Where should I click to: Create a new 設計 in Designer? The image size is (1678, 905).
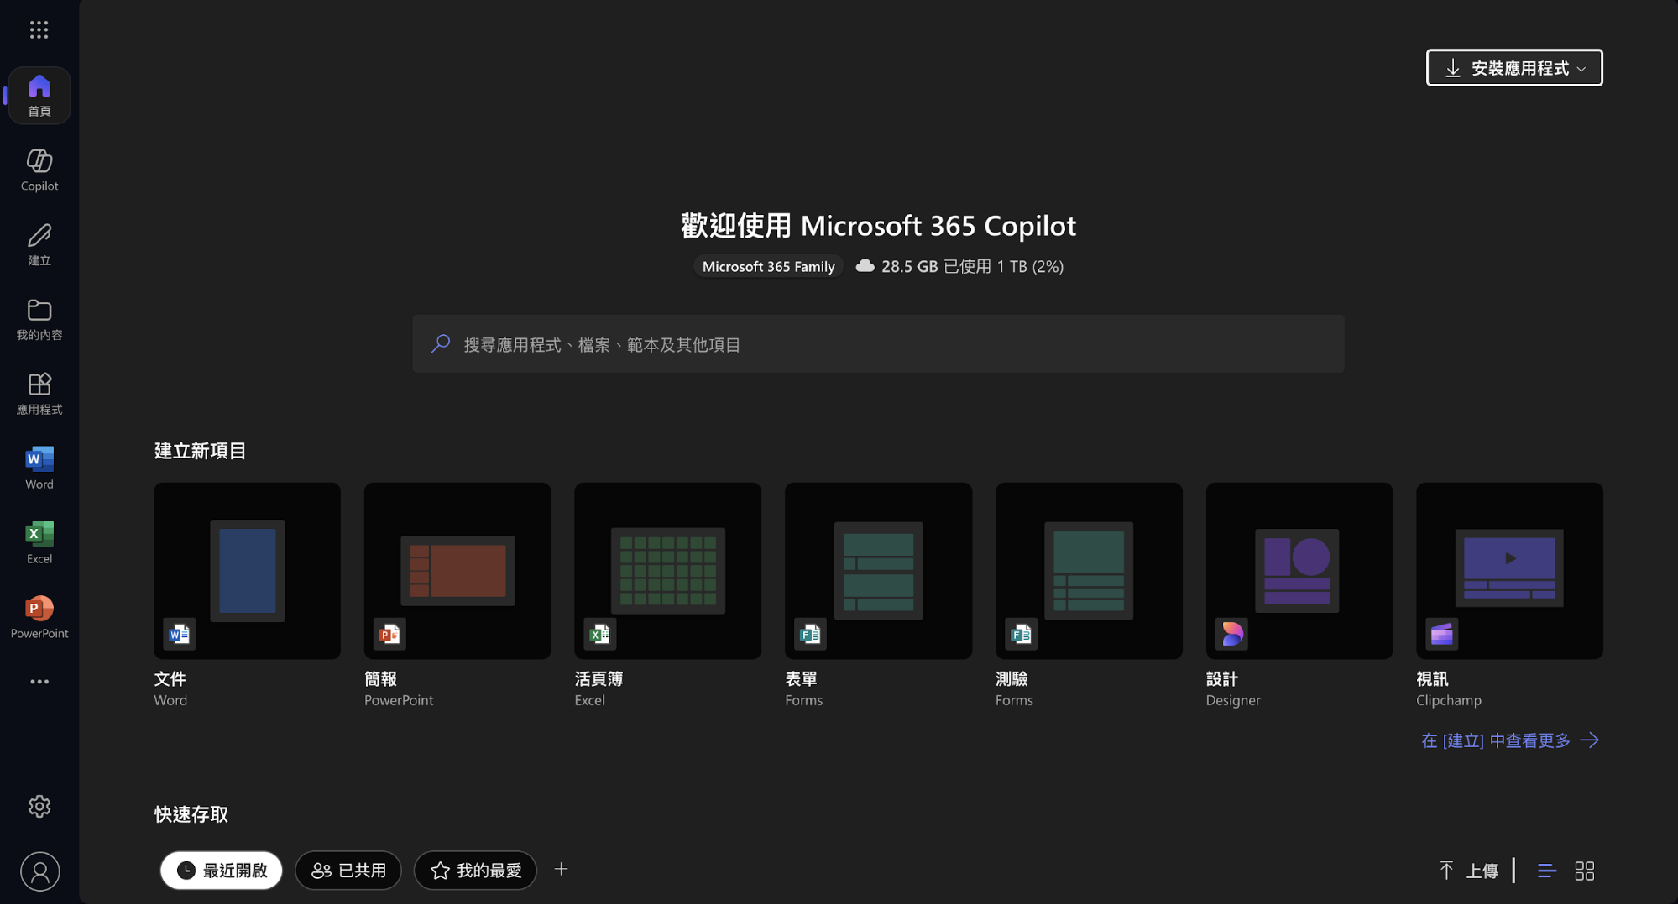coord(1299,571)
